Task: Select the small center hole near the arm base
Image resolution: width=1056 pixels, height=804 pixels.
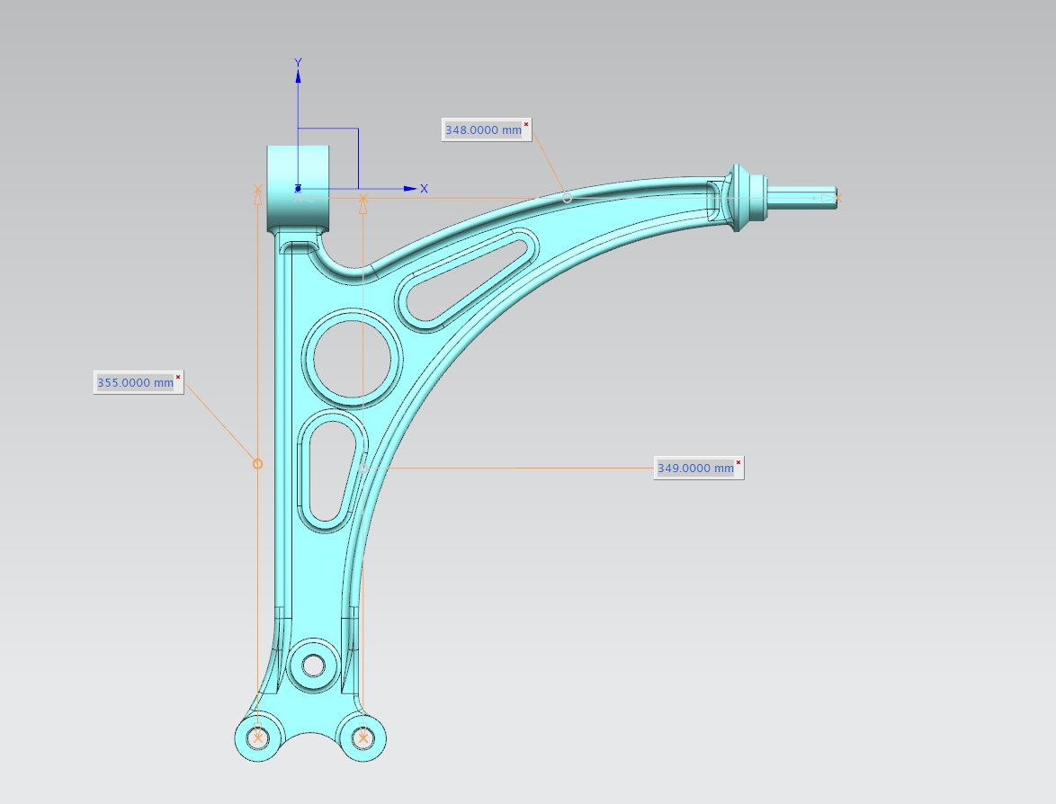Action: pyautogui.click(x=313, y=666)
